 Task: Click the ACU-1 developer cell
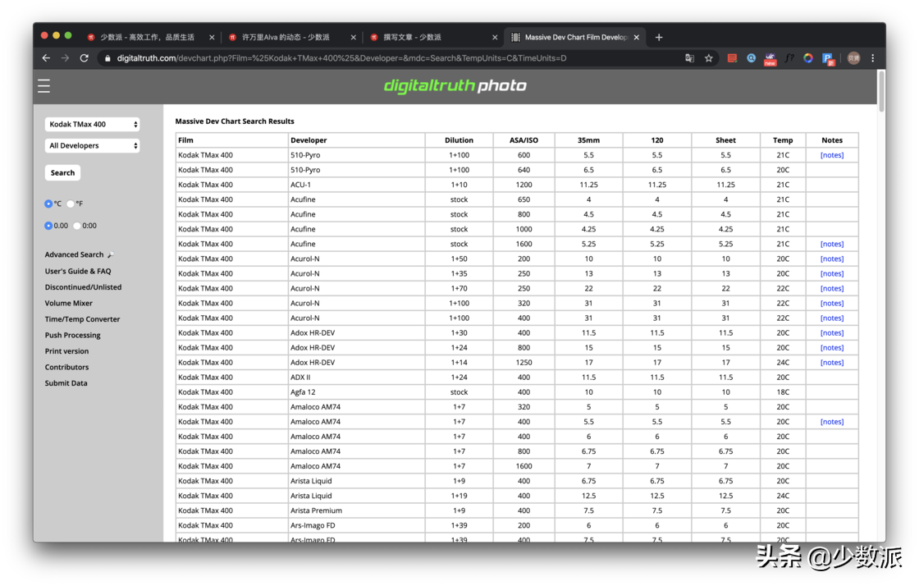pos(356,185)
